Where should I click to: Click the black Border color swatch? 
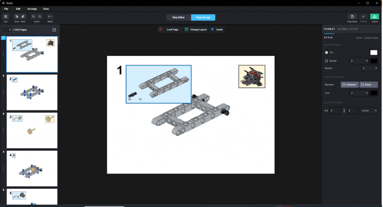point(374,61)
